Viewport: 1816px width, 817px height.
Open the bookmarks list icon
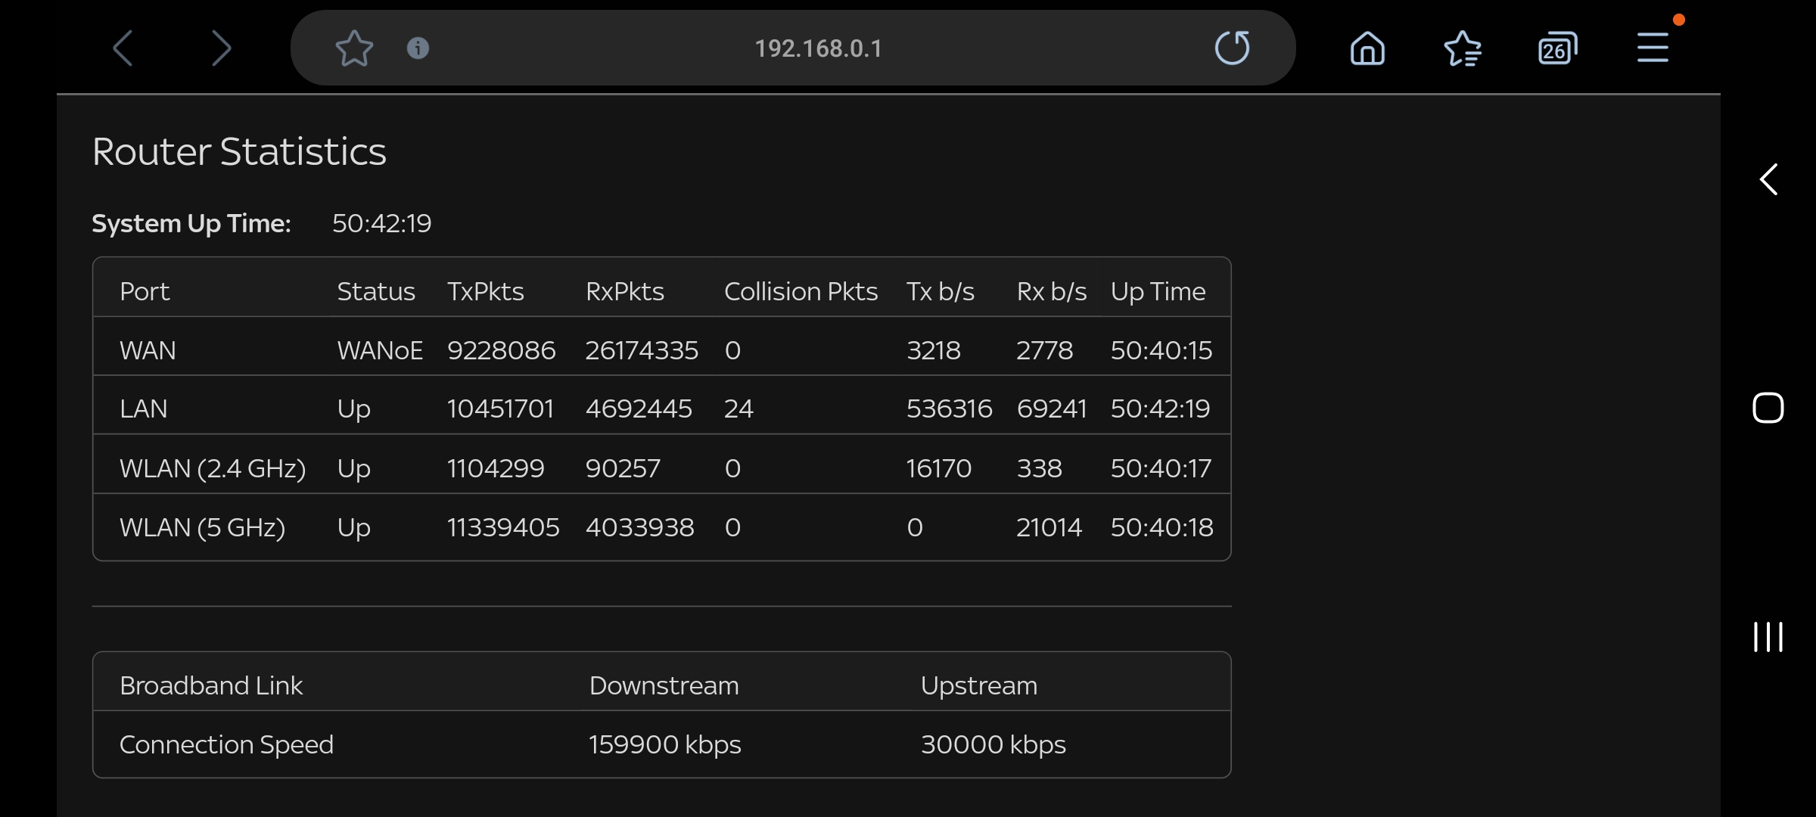click(x=1462, y=49)
